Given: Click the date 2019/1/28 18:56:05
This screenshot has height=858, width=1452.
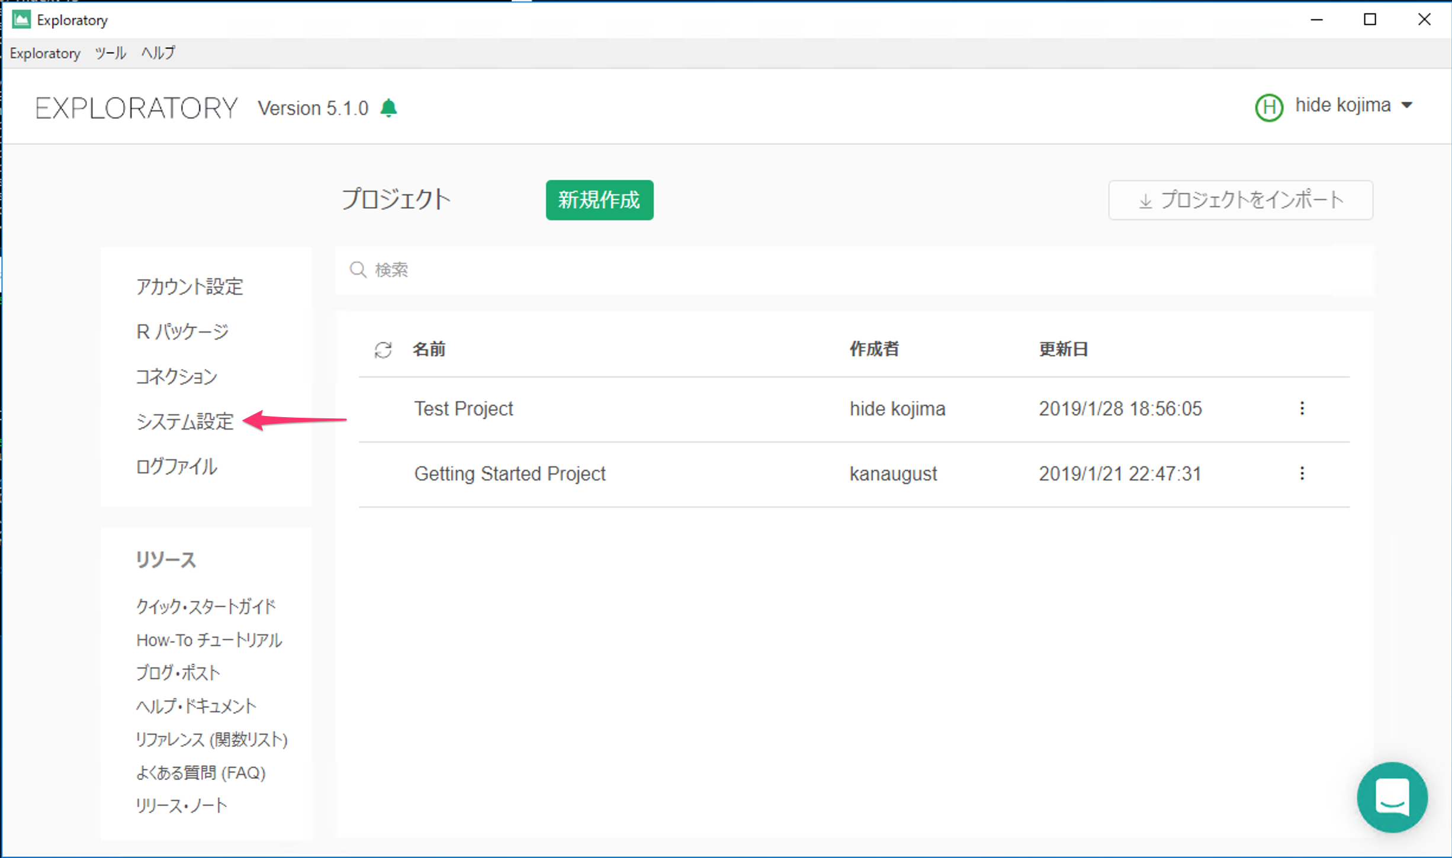Looking at the screenshot, I should (x=1120, y=409).
